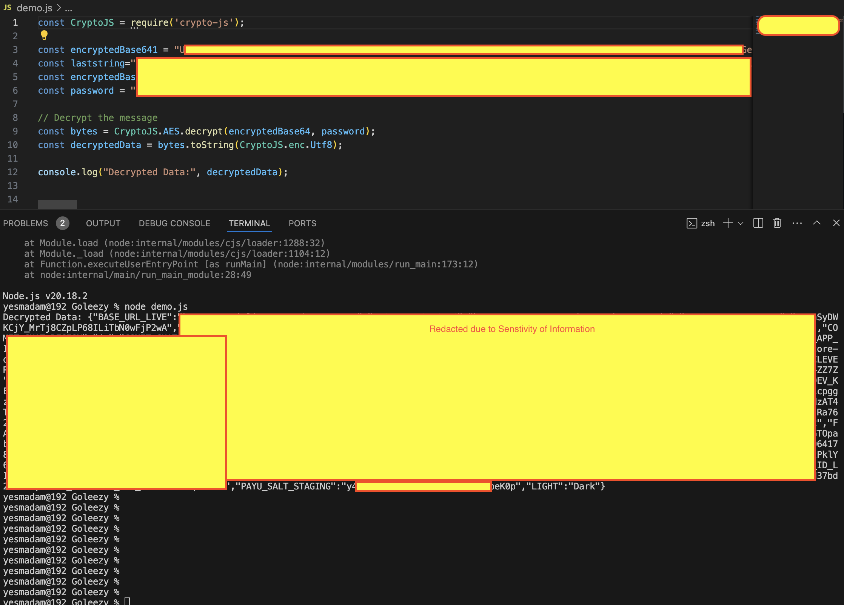Expand the breadcrumb ellipsis symbol list
The image size is (844, 605).
click(x=68, y=8)
